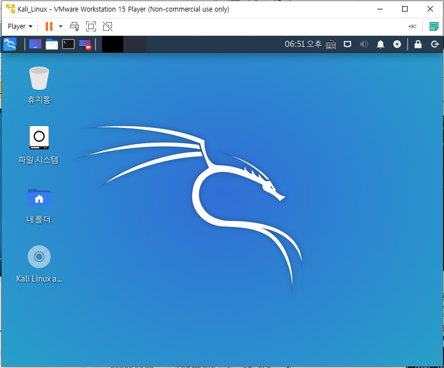Open the keyboard layout indicator in the panel
Screen dimensions: 444x368
click(x=331, y=45)
